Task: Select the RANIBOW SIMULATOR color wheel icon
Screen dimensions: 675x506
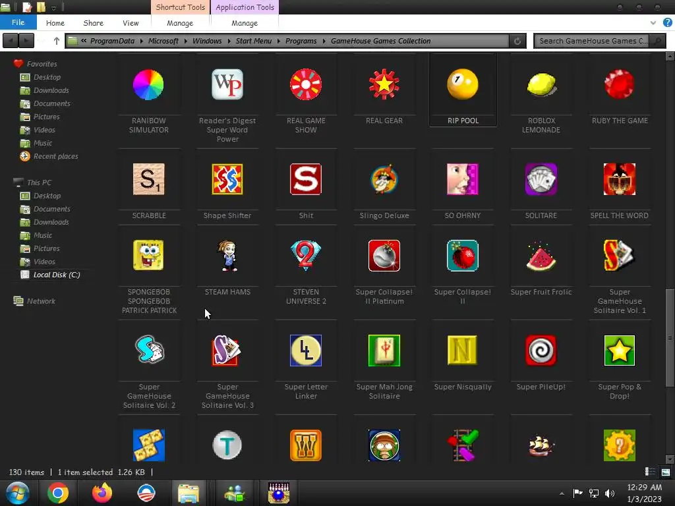Action: (148, 85)
